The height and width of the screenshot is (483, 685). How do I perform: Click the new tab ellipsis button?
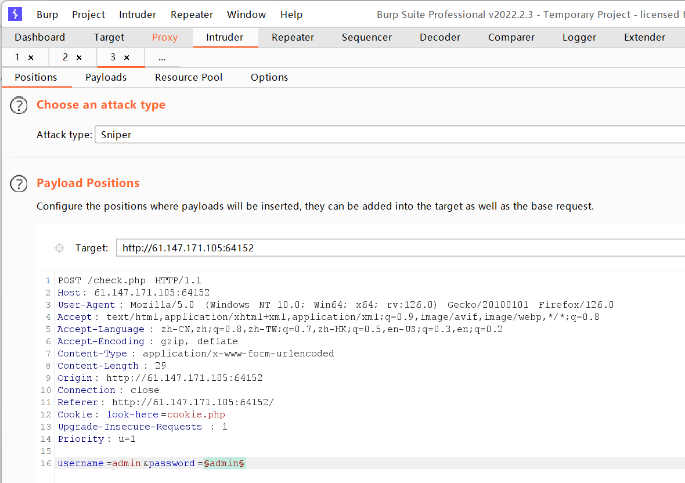point(162,57)
